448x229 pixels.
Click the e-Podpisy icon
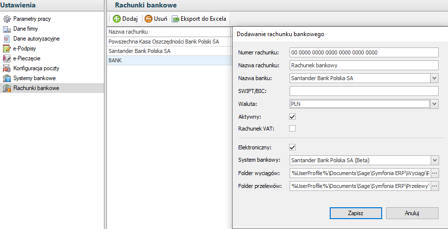click(x=7, y=48)
